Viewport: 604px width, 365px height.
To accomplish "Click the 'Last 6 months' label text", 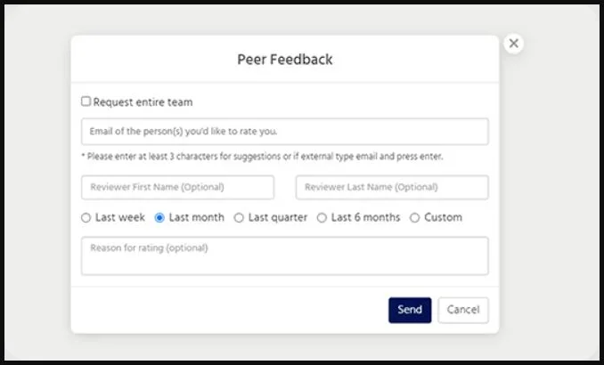I will coord(365,217).
